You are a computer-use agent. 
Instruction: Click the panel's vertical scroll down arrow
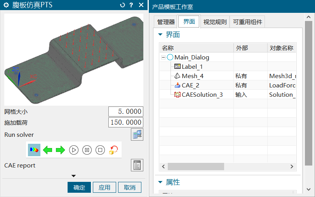pyautogui.click(x=308, y=189)
